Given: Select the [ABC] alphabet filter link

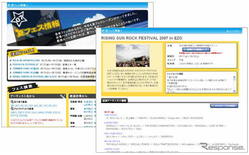Looking at the screenshot, I should [14, 113].
